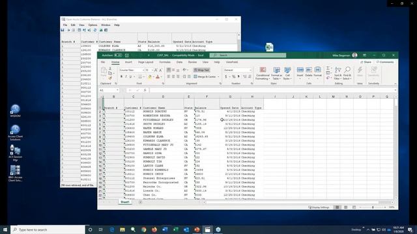Open Cell Styles gallery

287,73
